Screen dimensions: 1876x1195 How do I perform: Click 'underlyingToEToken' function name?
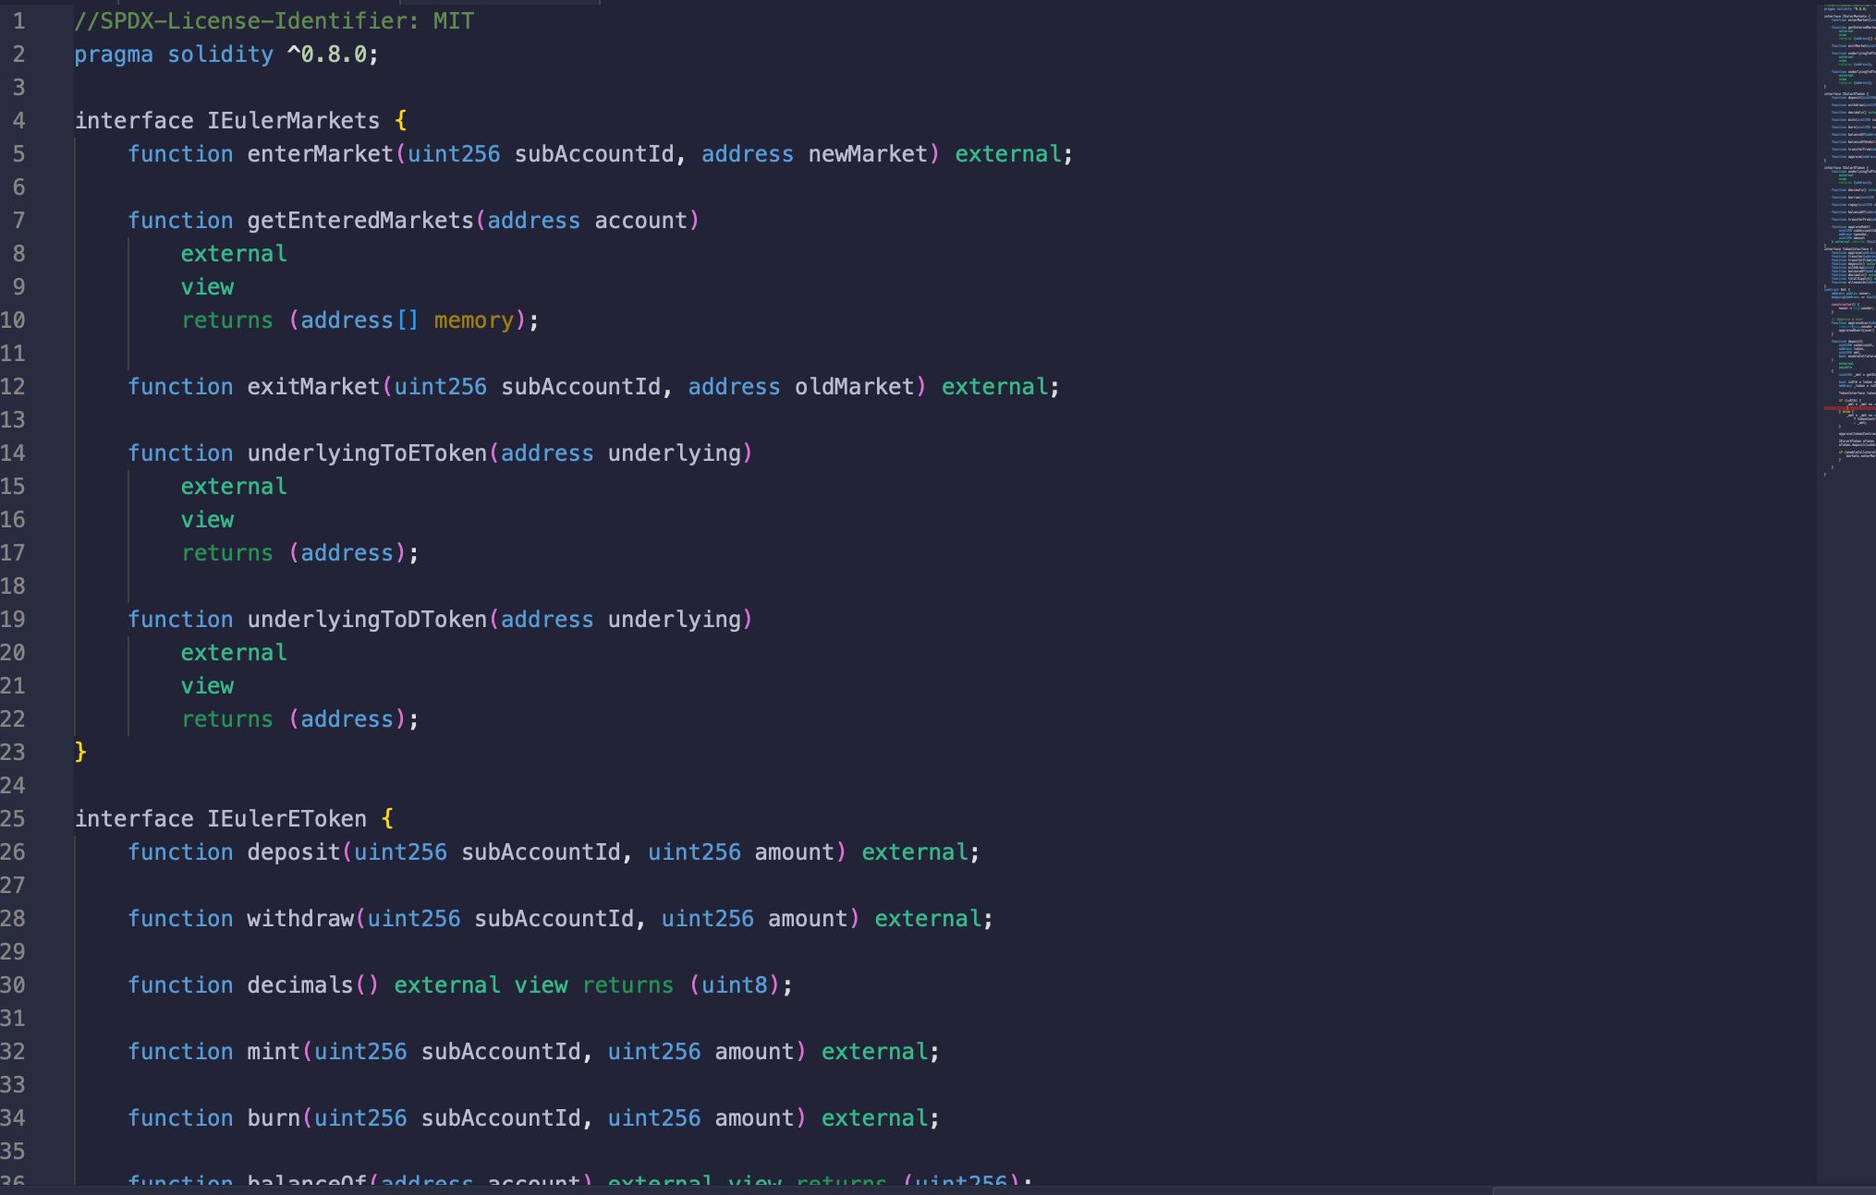[367, 453]
